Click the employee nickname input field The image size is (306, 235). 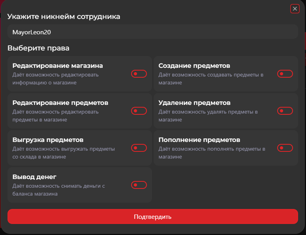click(152, 32)
